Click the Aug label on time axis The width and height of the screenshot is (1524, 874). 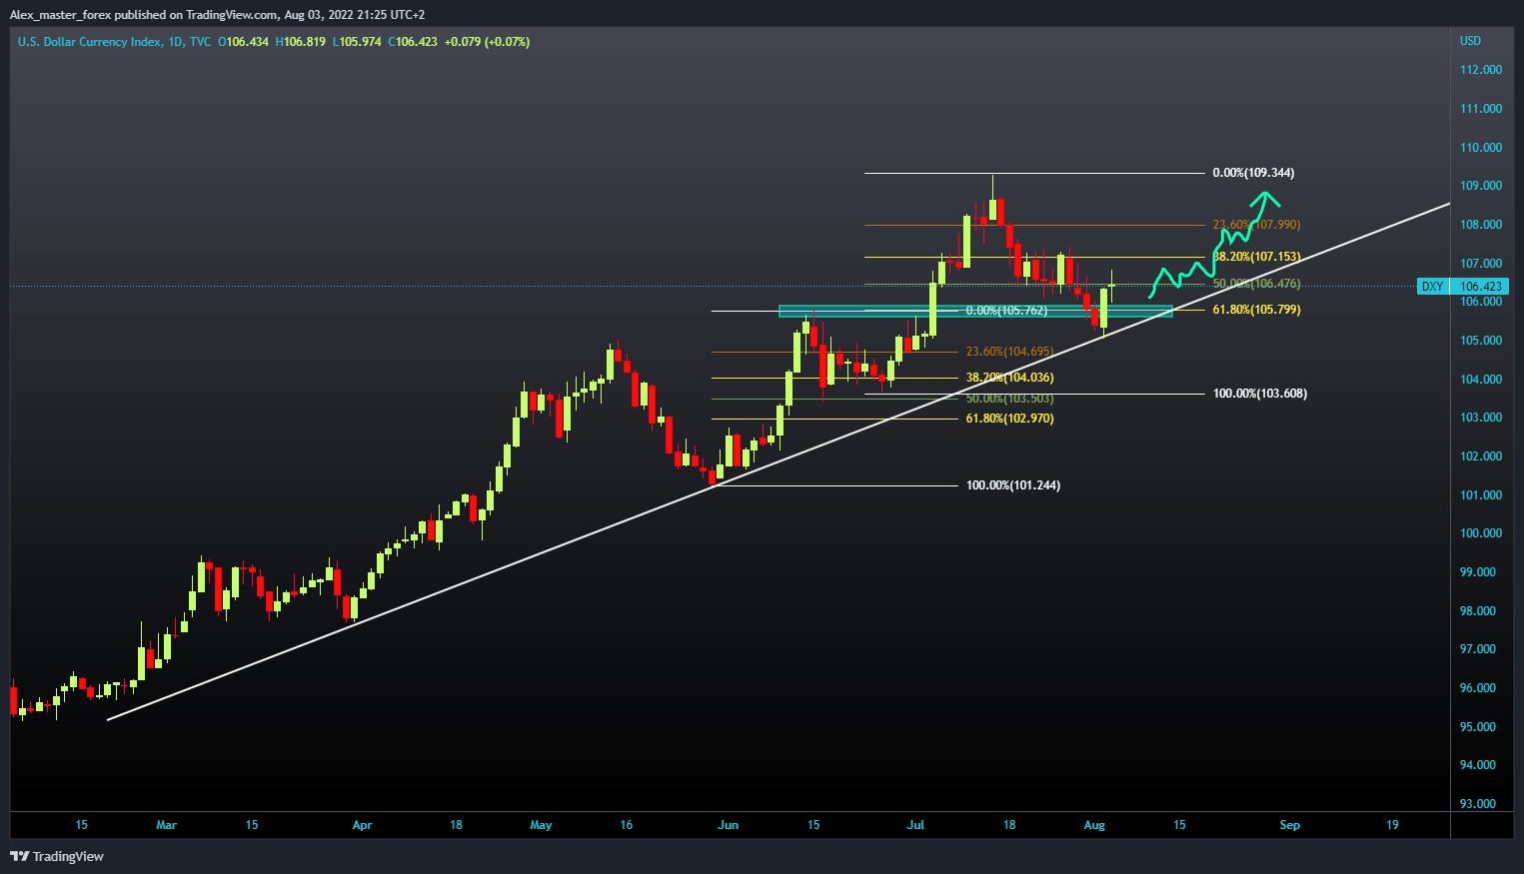click(x=1094, y=825)
